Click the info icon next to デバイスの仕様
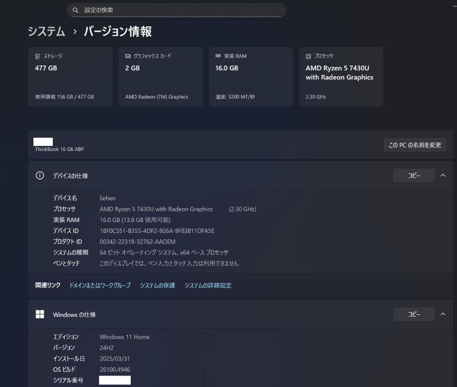The height and width of the screenshot is (387, 457). click(40, 175)
